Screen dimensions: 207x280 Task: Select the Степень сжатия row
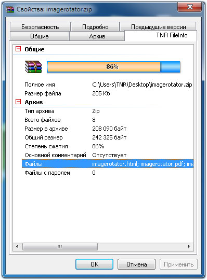108,146
